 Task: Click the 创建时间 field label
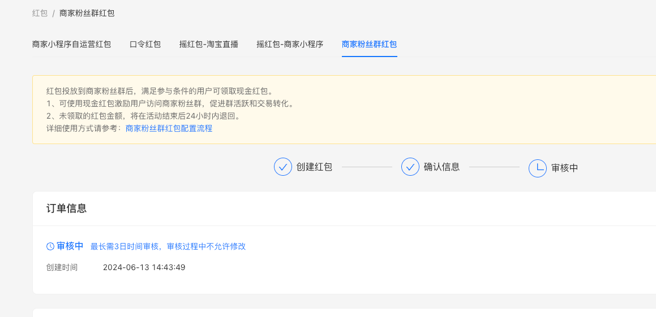[x=62, y=267]
